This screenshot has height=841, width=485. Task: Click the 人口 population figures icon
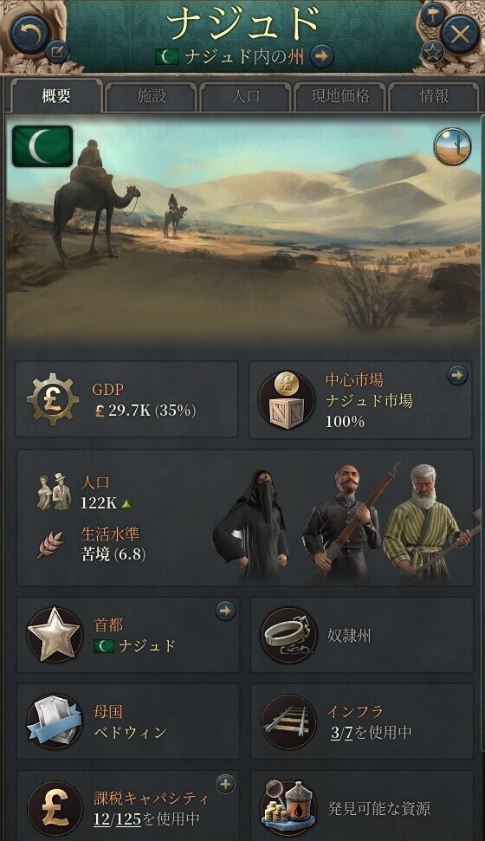coord(54,491)
